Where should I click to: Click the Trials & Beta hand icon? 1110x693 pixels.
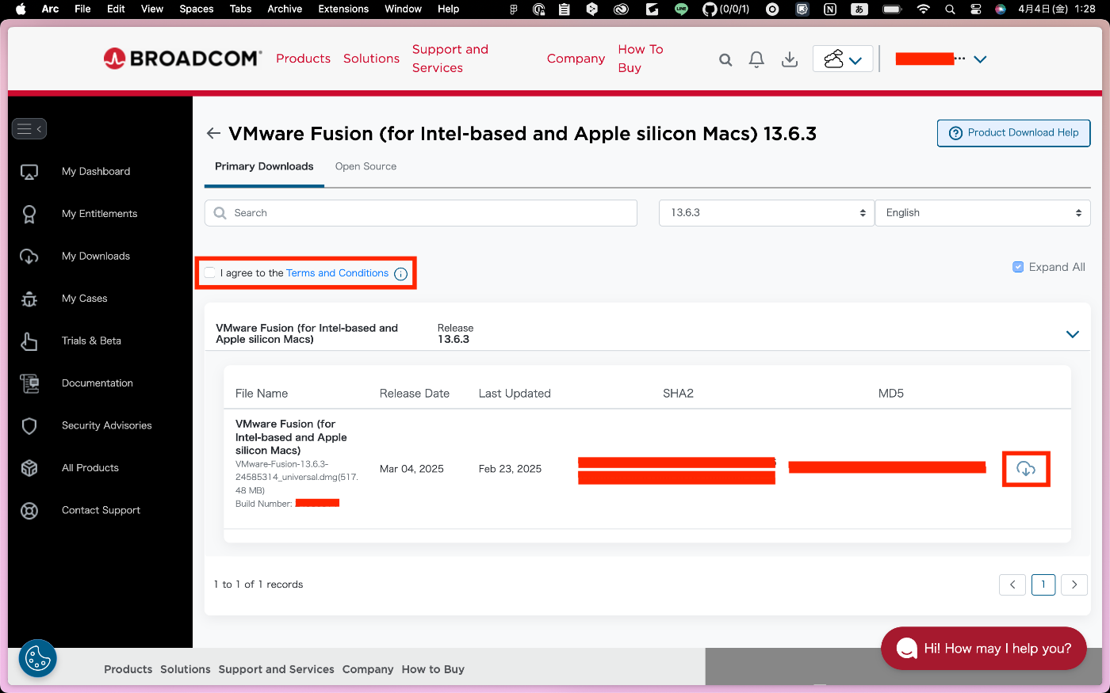[29, 341]
